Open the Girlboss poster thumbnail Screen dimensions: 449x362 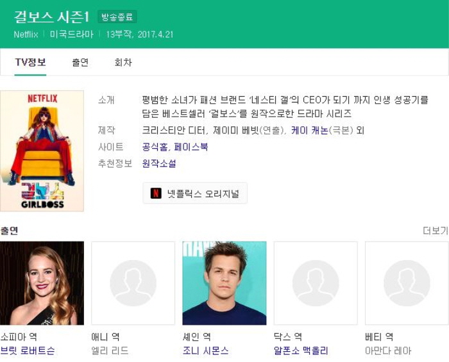tap(42, 151)
